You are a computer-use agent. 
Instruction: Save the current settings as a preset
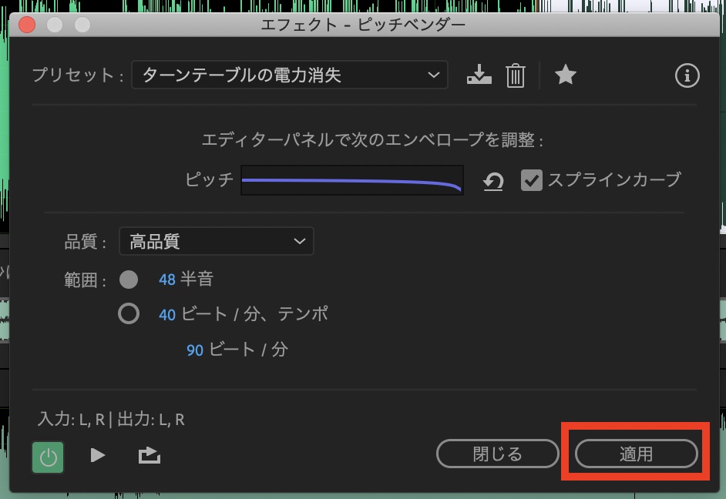(479, 75)
